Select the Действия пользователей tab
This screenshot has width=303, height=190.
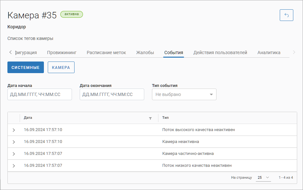point(220,52)
